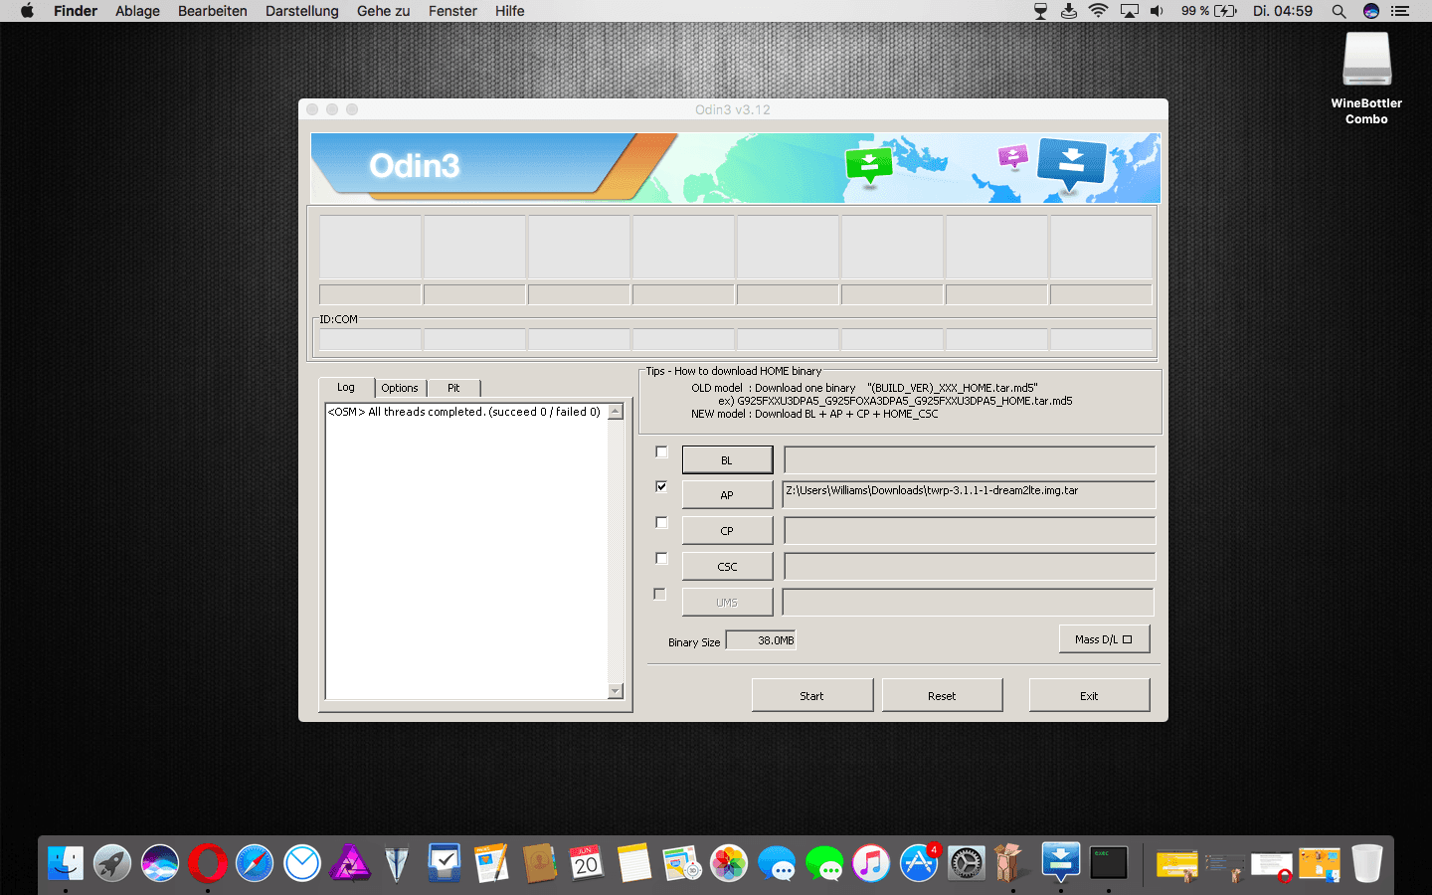Click the AP file button
The image size is (1432, 895).
(727, 495)
